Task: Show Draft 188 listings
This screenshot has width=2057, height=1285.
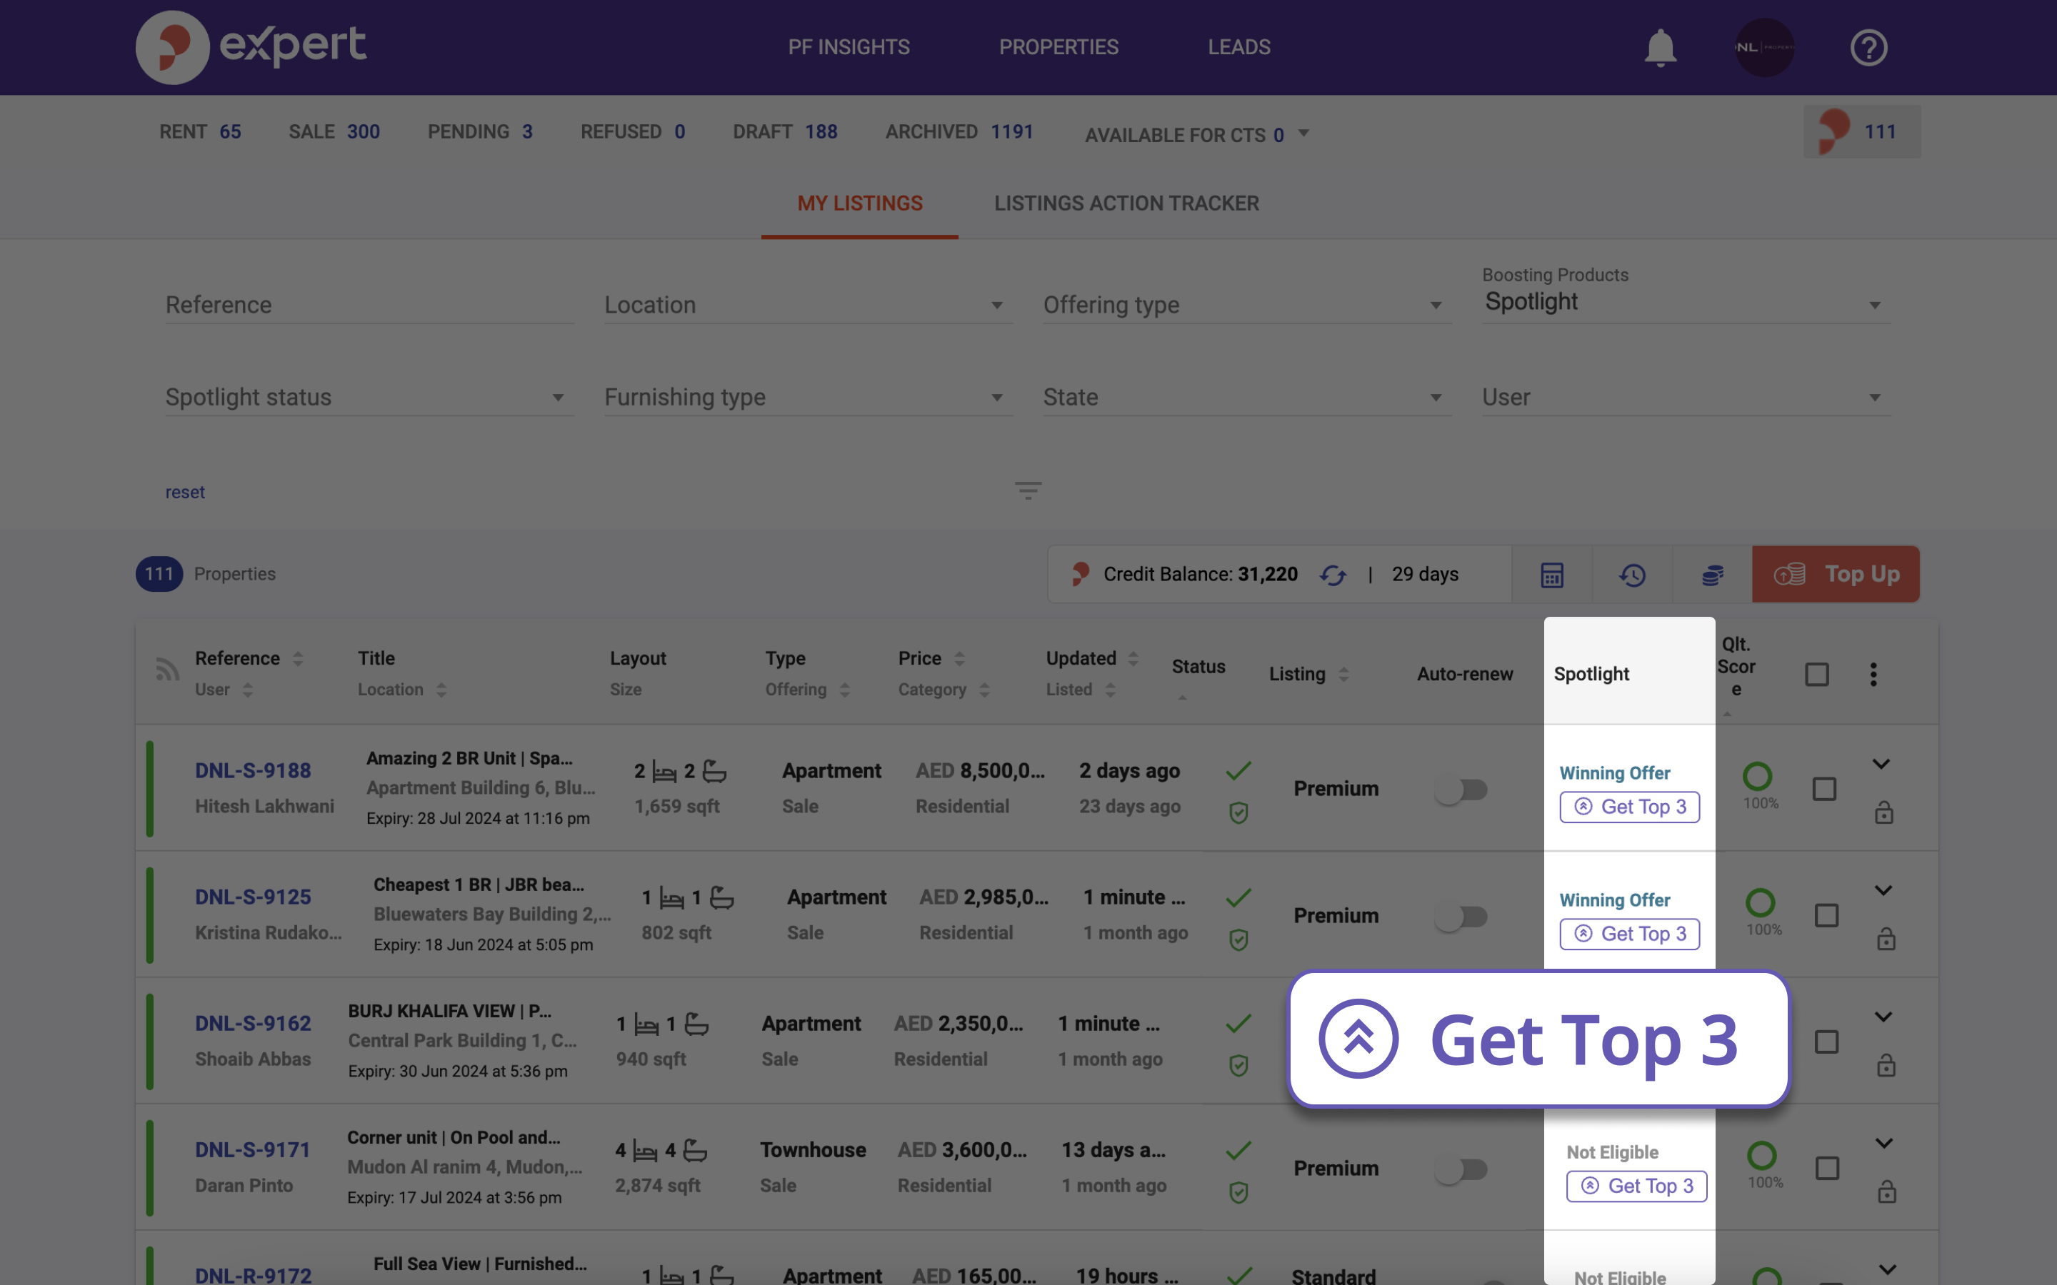Action: point(784,132)
